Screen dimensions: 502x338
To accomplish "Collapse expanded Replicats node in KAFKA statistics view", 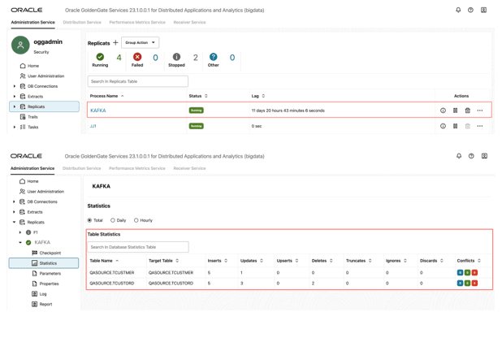I will pos(14,222).
